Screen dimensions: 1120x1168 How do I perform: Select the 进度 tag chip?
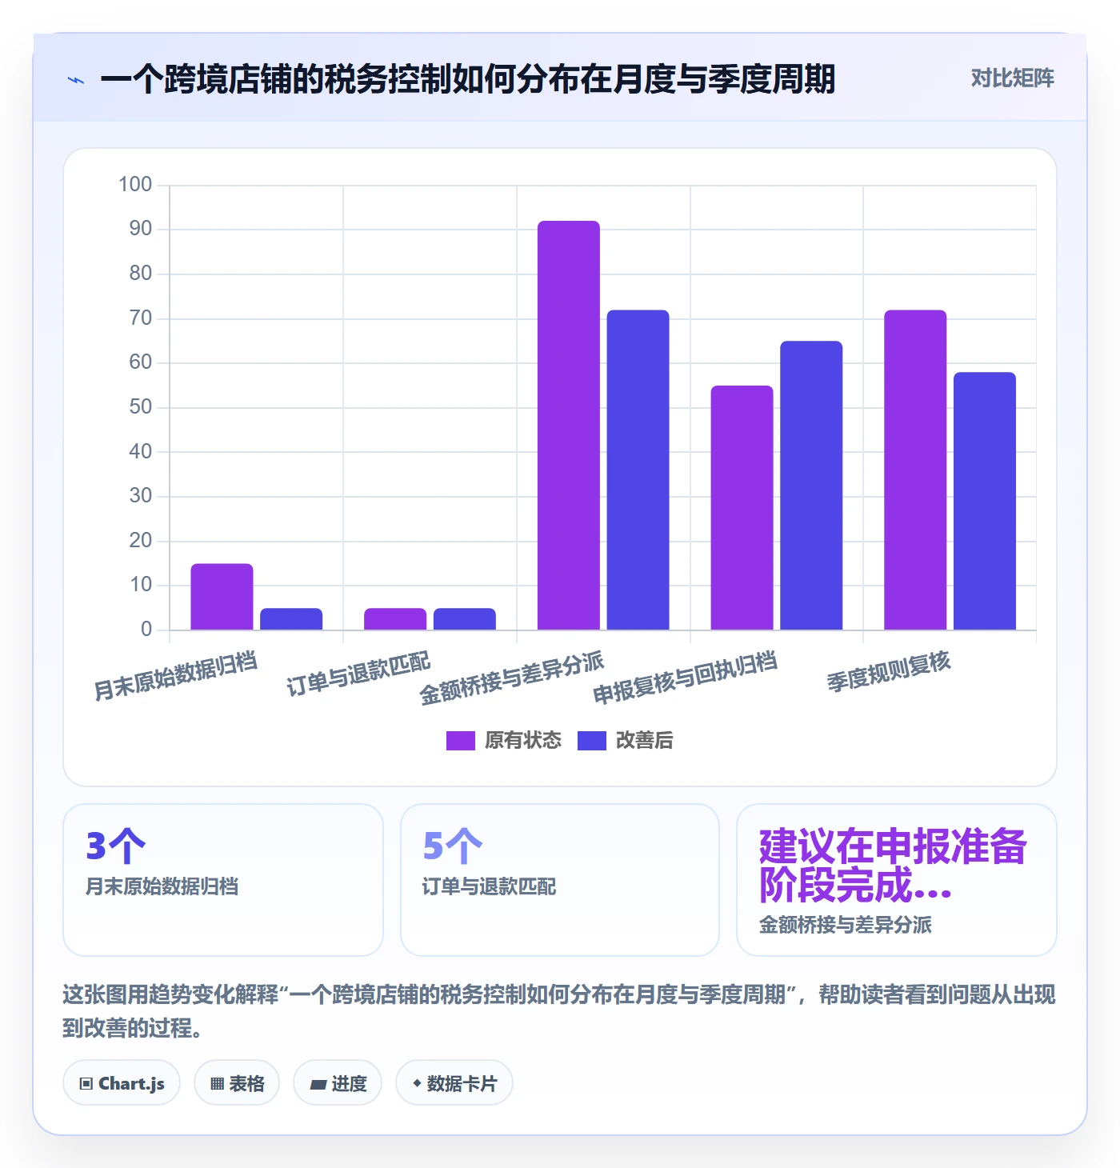click(x=338, y=1083)
